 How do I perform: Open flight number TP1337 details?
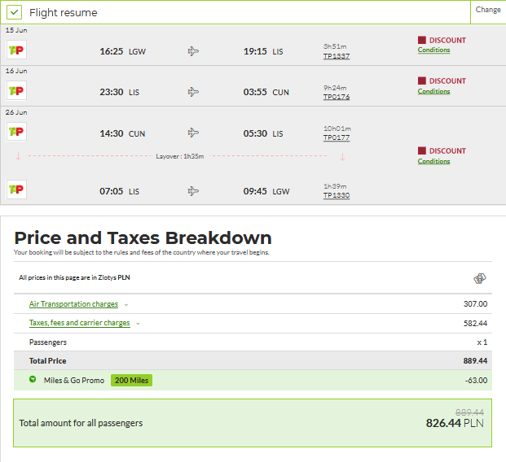pyautogui.click(x=337, y=56)
